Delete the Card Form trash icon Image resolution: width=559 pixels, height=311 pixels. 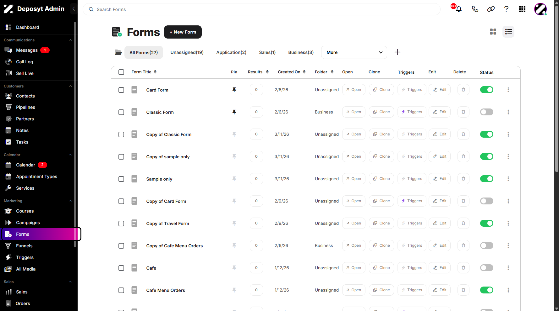(x=463, y=90)
